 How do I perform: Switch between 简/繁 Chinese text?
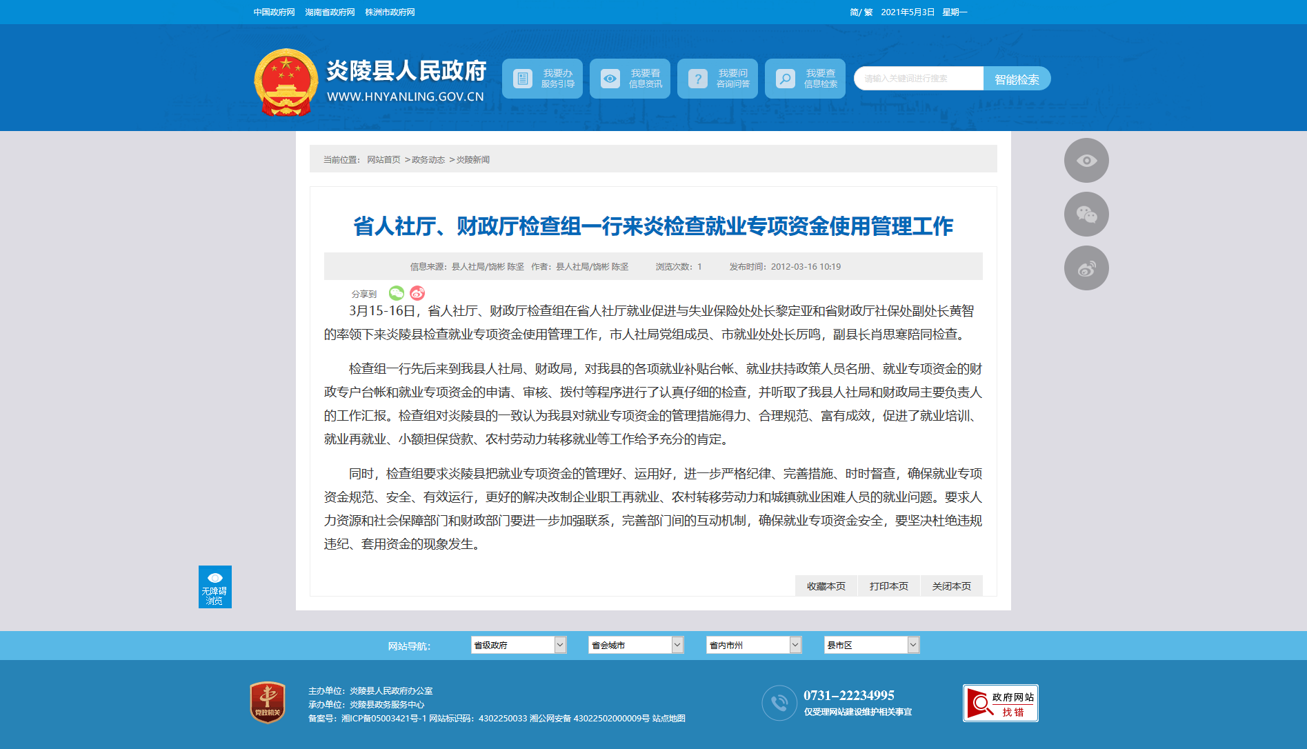click(x=861, y=12)
